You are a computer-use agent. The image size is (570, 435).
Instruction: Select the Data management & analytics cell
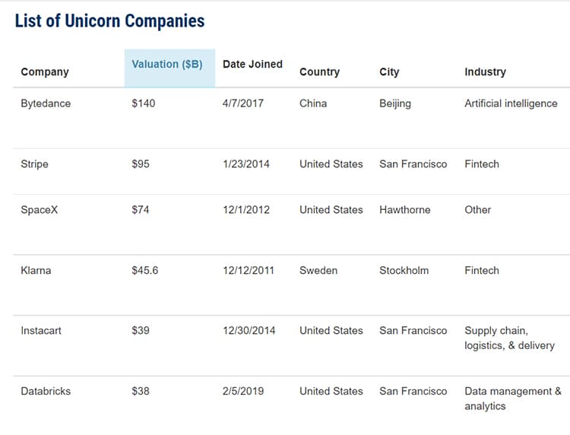tap(513, 398)
